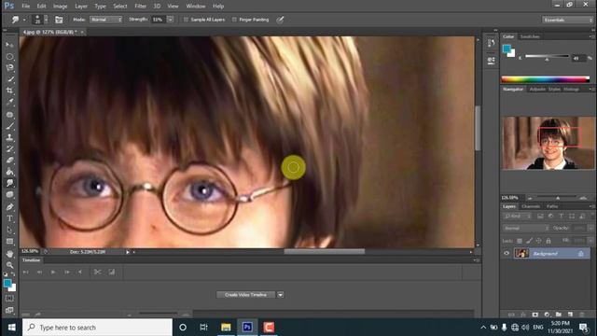The width and height of the screenshot is (597, 336).
Task: Open the Image menu
Action: click(x=60, y=7)
